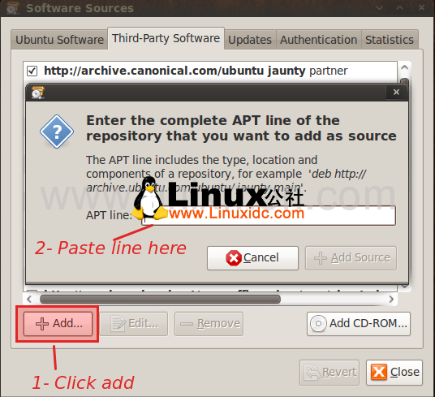435x397 pixels.
Task: Click the up arrow of the list's vertical scrollbar
Action: coord(404,67)
